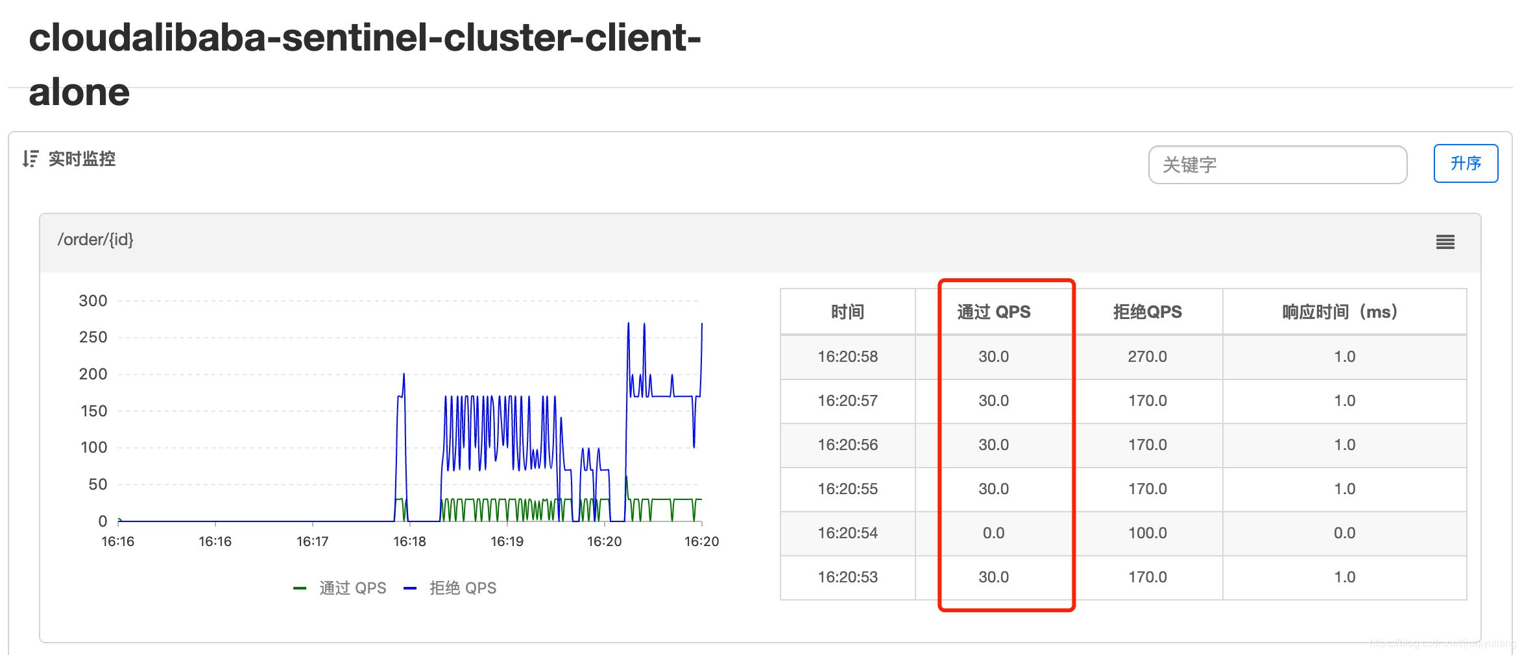Click the 16:18 marker on chart axis
Screen dimensions: 1522x655
click(409, 542)
